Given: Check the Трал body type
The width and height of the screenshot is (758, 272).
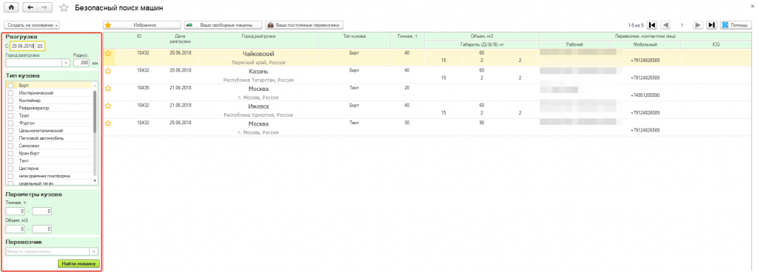Looking at the screenshot, I should [10, 116].
